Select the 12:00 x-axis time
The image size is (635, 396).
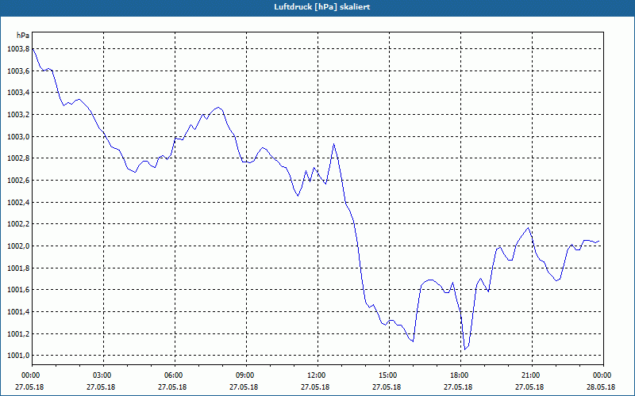click(x=317, y=375)
